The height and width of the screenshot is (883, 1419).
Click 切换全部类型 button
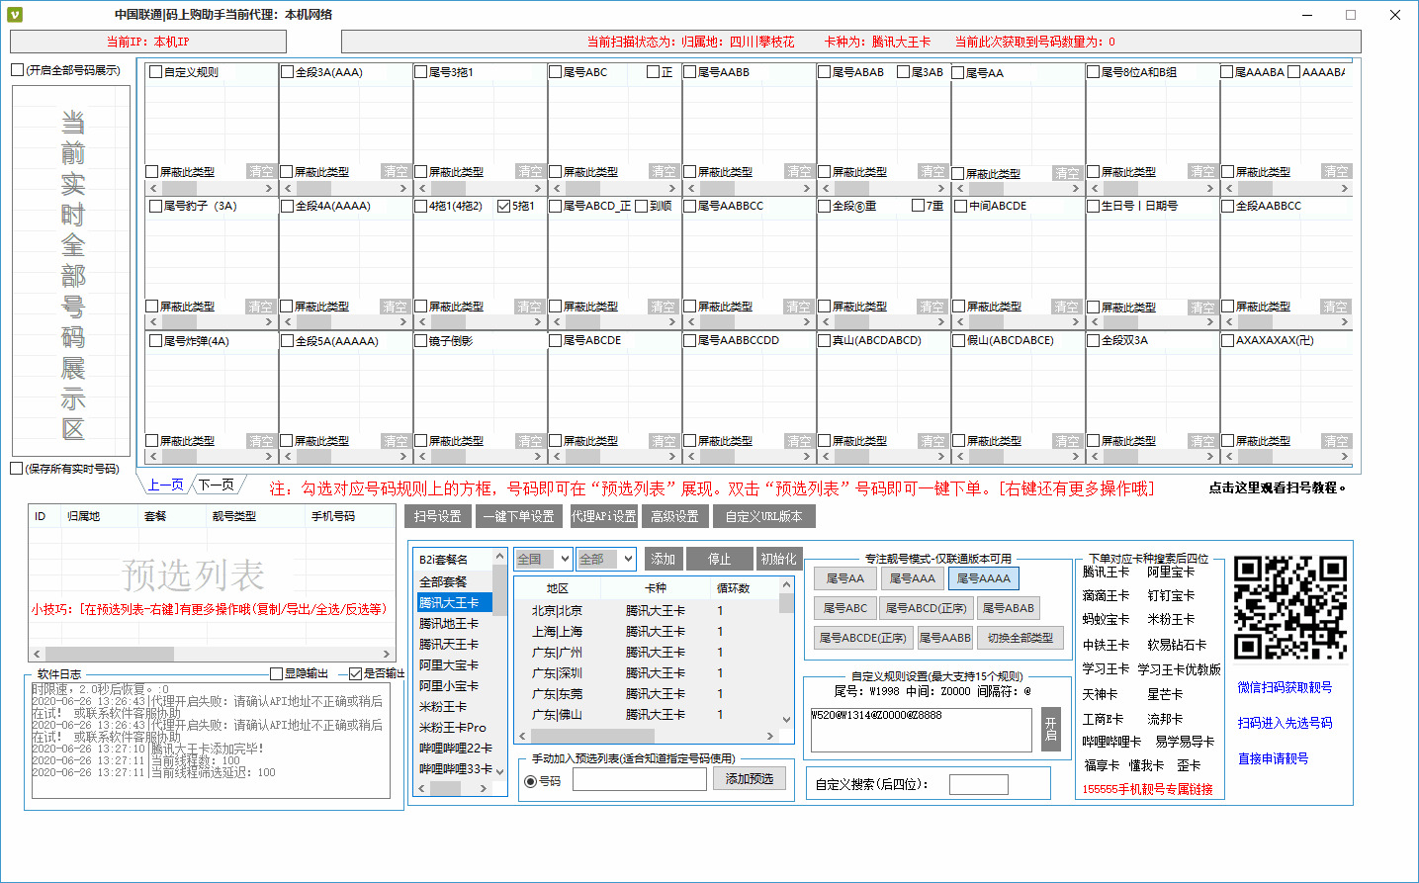pos(1020,638)
